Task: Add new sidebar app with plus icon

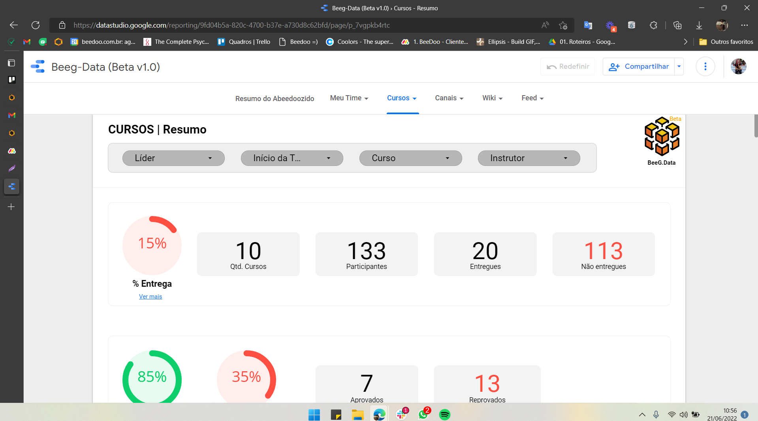Action: click(11, 207)
